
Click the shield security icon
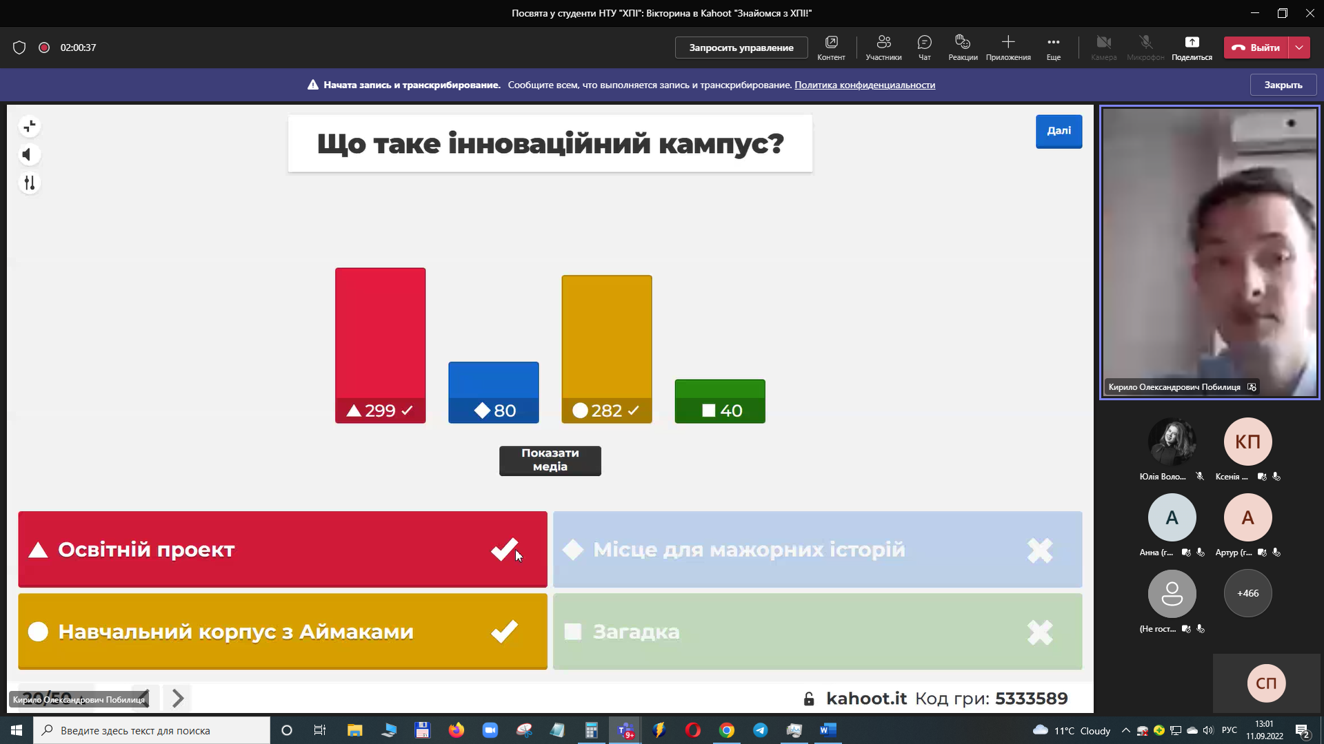point(19,48)
